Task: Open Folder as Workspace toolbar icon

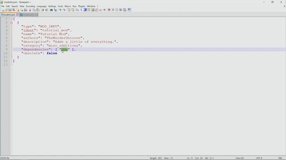Action: point(101,10)
